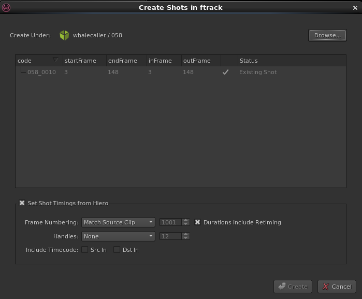The width and height of the screenshot is (362, 299).
Task: Open Frame Numbering Match Source Clip dropdown
Action: (118, 222)
